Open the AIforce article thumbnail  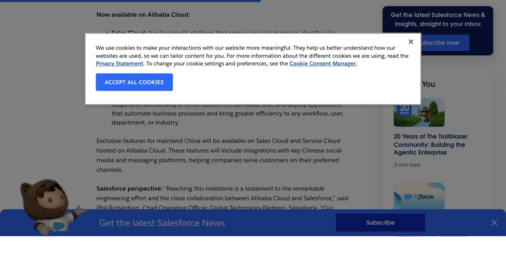(x=419, y=196)
